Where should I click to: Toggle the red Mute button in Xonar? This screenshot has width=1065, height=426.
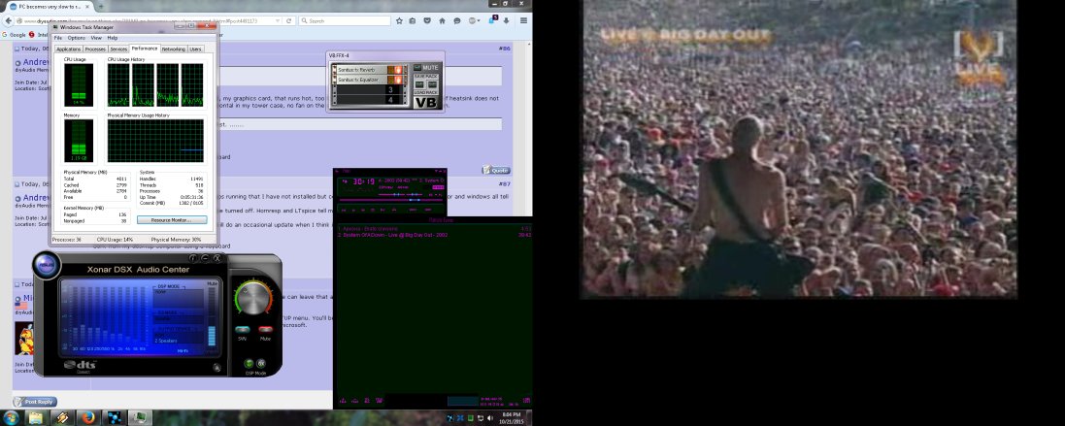(265, 330)
